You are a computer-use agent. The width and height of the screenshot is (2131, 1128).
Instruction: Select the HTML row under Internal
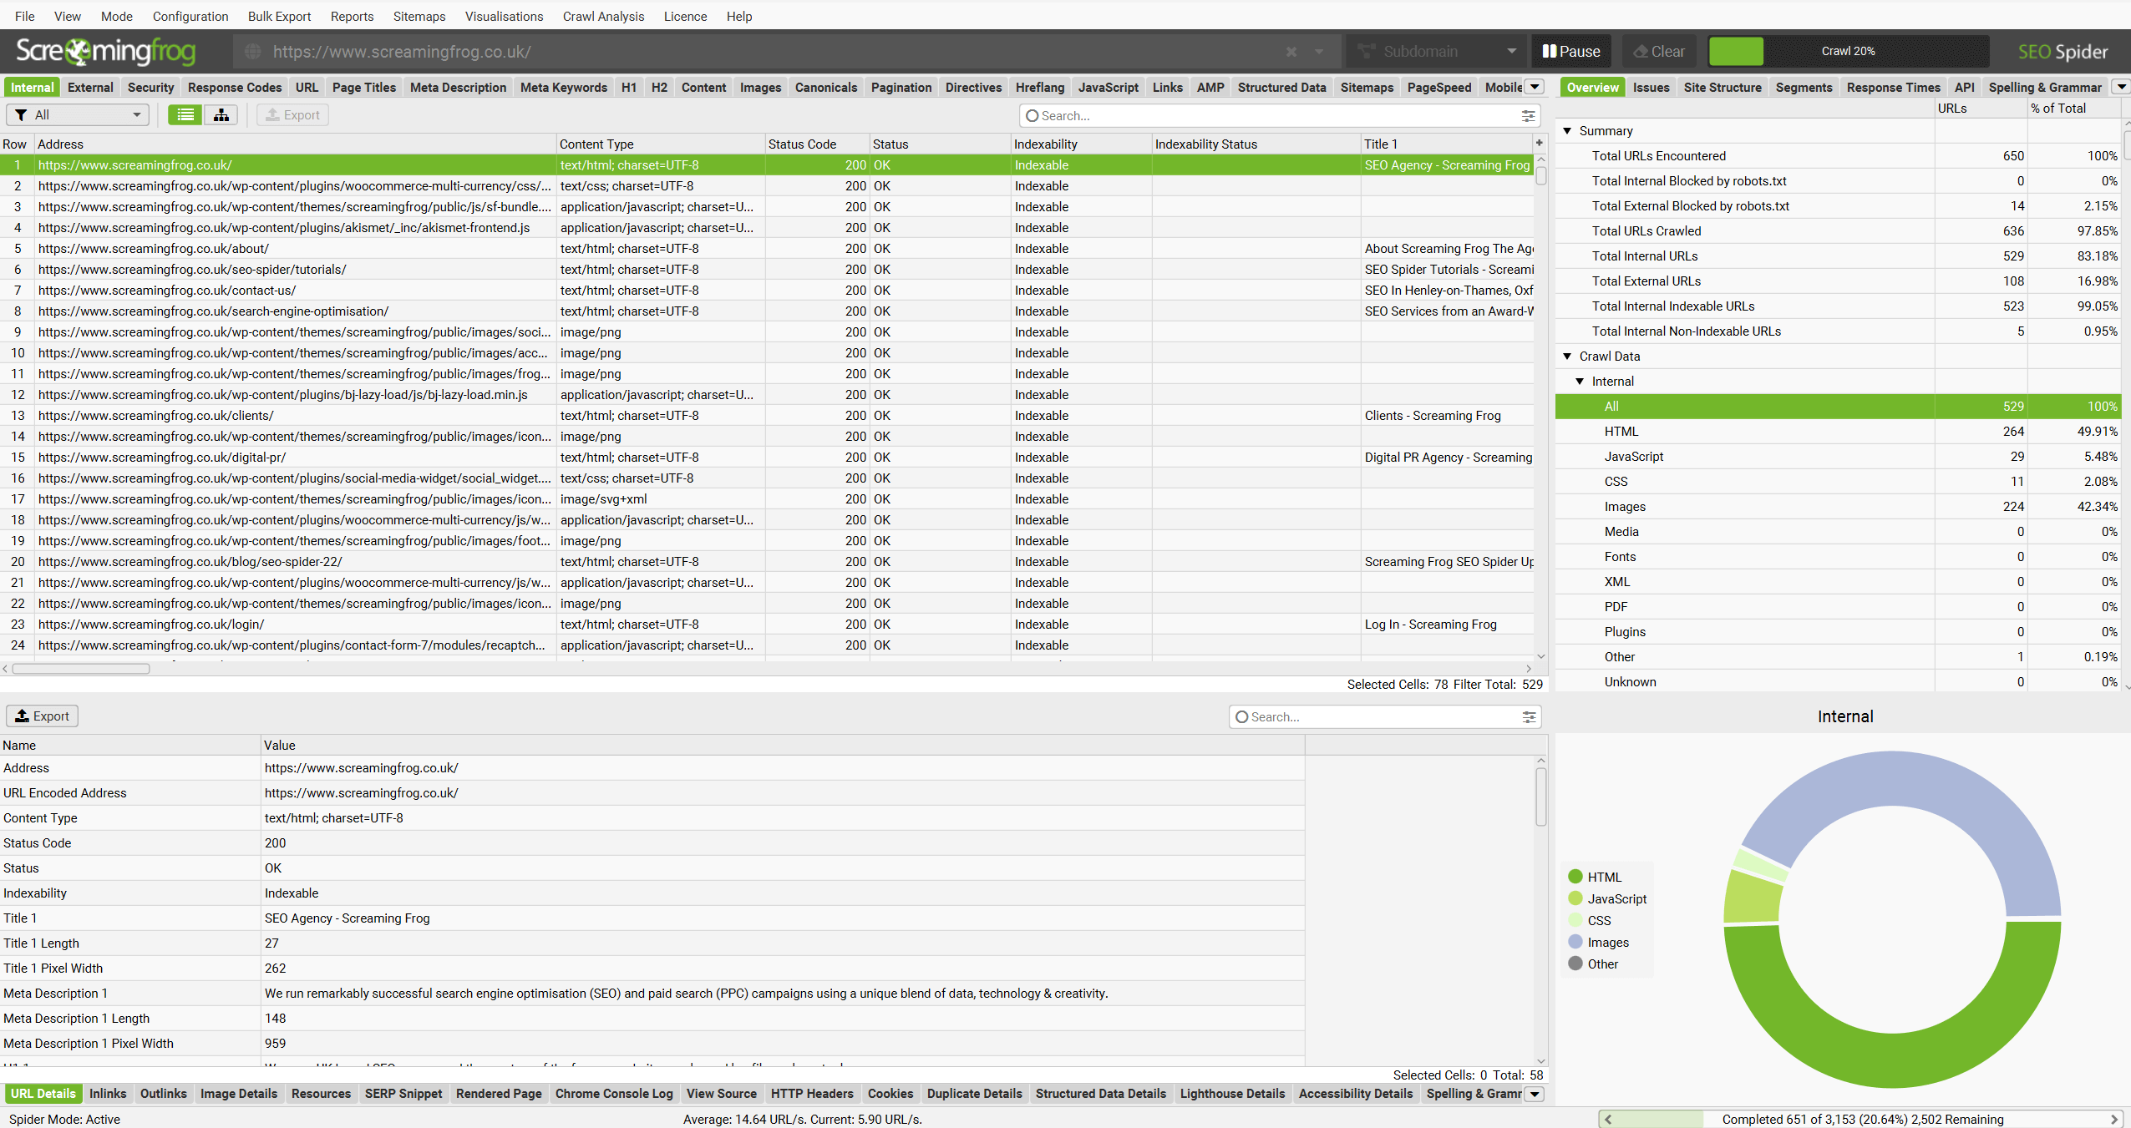(1837, 432)
